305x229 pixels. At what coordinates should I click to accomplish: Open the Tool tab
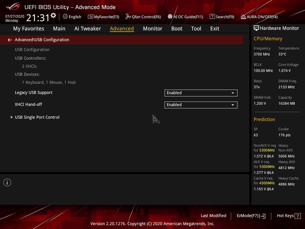(196, 29)
